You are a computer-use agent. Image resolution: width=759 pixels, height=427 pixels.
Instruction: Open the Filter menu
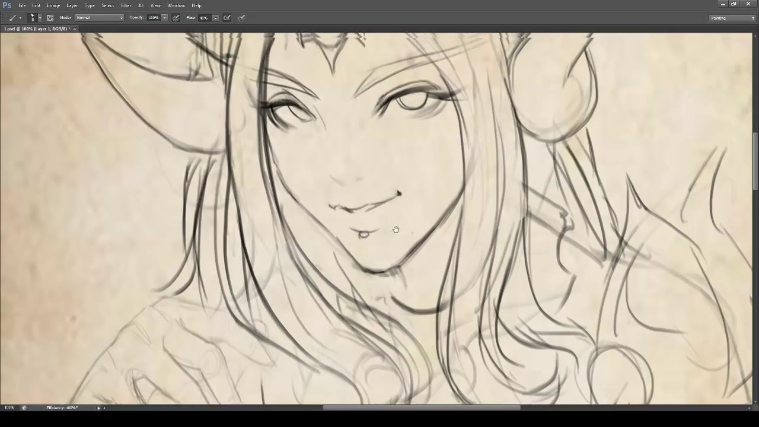tap(126, 5)
